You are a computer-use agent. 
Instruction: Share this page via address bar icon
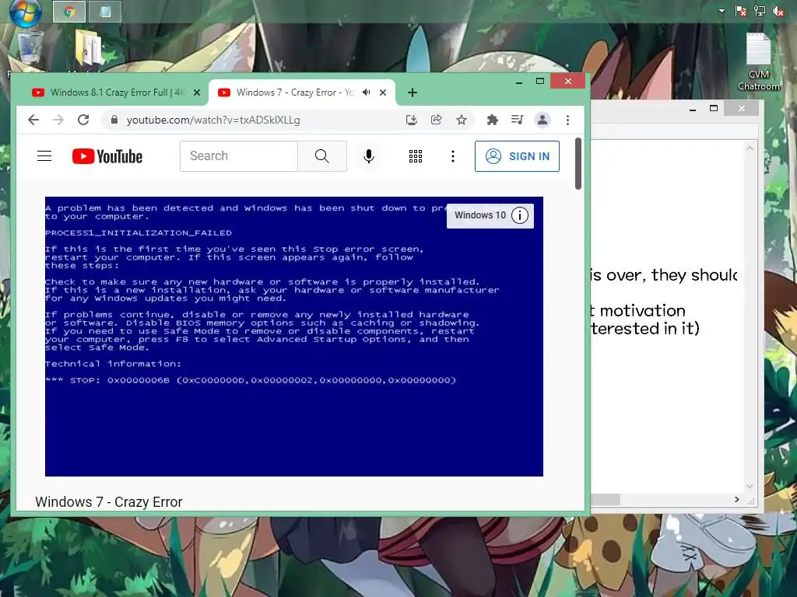click(436, 120)
